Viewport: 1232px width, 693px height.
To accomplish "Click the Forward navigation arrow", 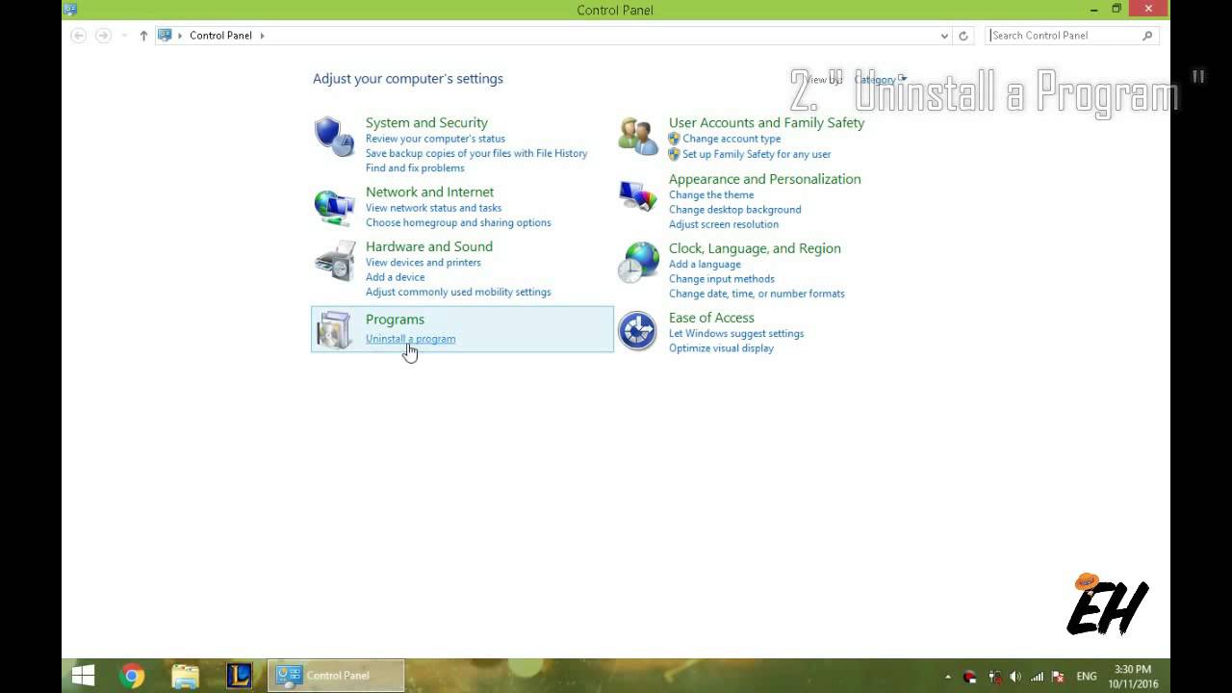I will click(x=103, y=36).
